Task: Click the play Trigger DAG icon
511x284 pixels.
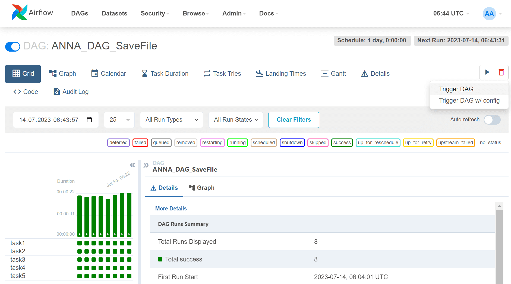Action: tap(487, 72)
